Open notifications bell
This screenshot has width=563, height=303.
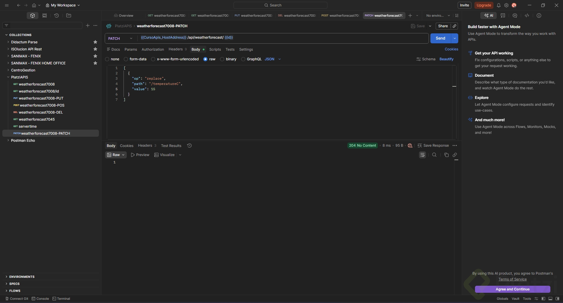pos(499,5)
